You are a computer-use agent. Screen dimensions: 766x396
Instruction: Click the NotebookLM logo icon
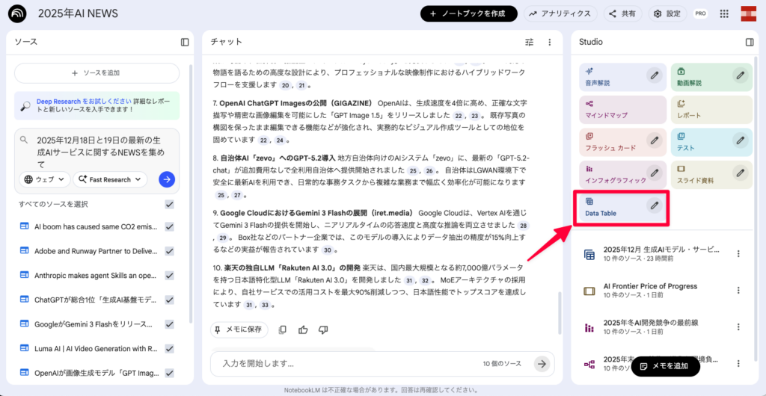(x=18, y=13)
